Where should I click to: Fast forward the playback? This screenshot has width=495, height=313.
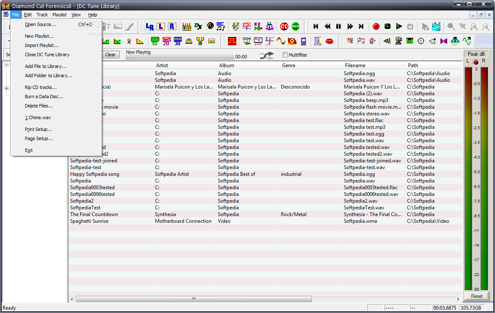coord(350,26)
